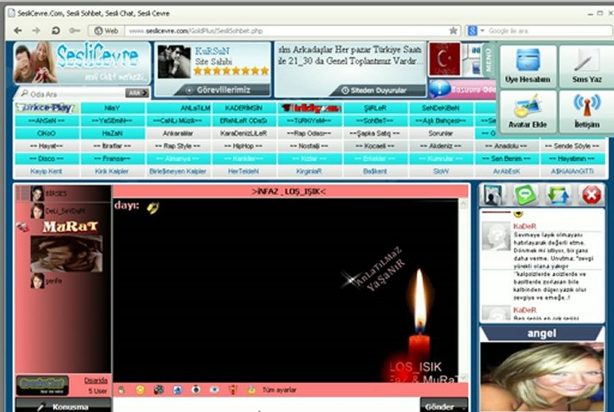This screenshot has width=614, height=412.
Task: Click the ARA room search button
Action: pos(137,93)
